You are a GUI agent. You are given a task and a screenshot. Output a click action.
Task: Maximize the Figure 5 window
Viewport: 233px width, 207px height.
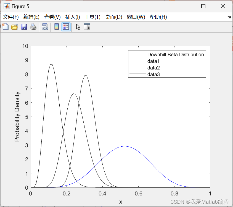tap(203, 6)
